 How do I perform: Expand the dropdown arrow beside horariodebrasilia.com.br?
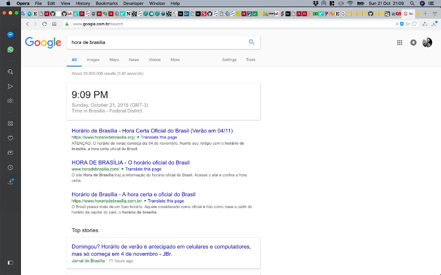pyautogui.click(x=145, y=201)
